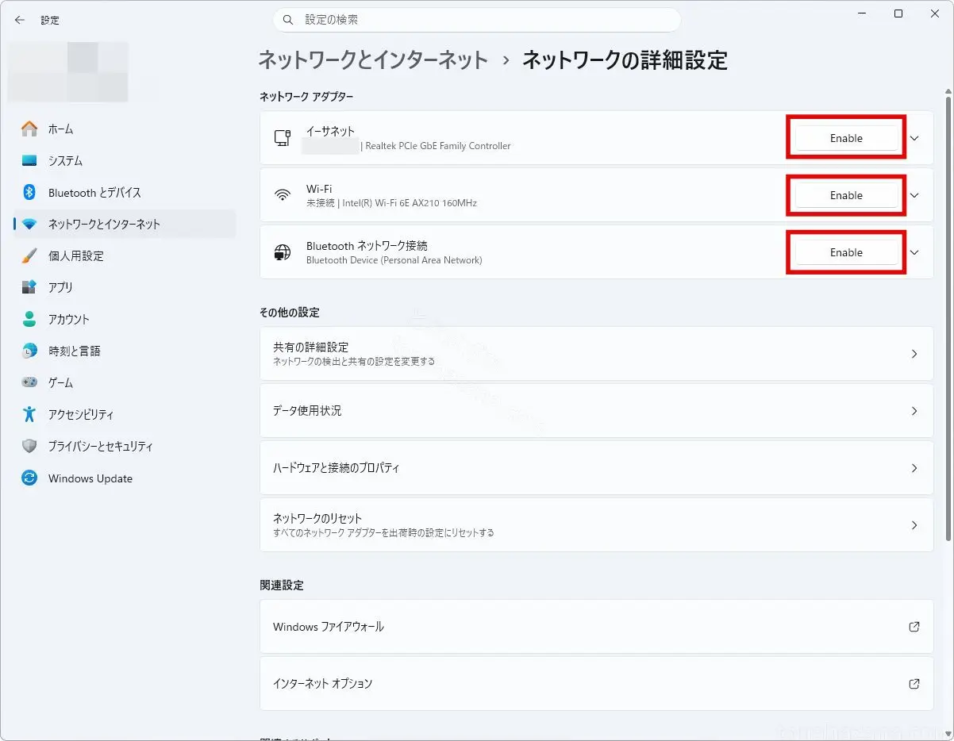Viewport: 954px width, 741px height.
Task: Navigate to Windows Update
Action: click(125, 478)
